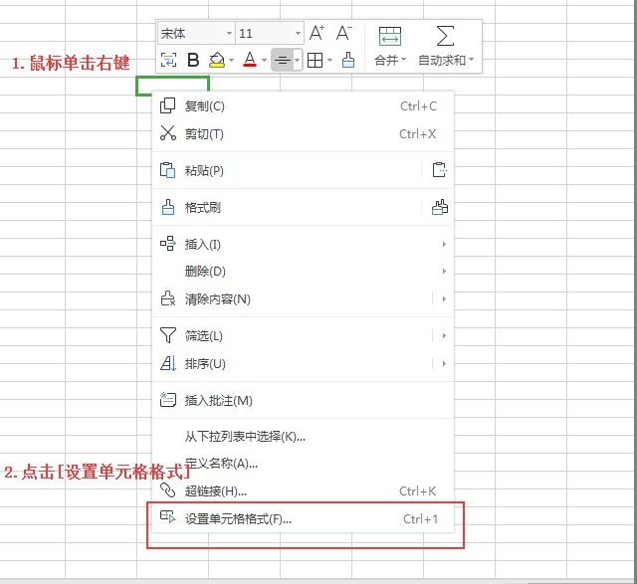Expand alignment dropdown arrow
This screenshot has width=637, height=584.
click(298, 60)
